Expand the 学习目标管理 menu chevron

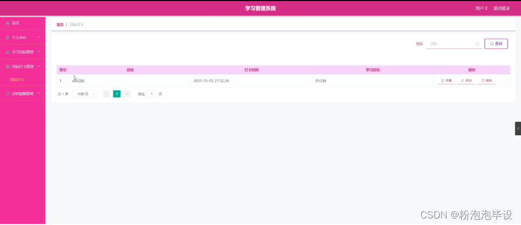click(39, 52)
